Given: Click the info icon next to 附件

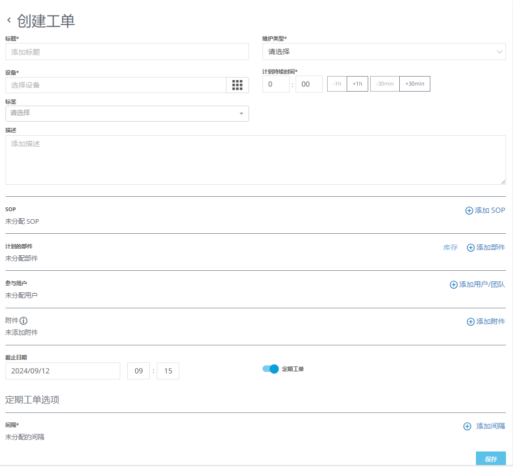Looking at the screenshot, I should [24, 321].
